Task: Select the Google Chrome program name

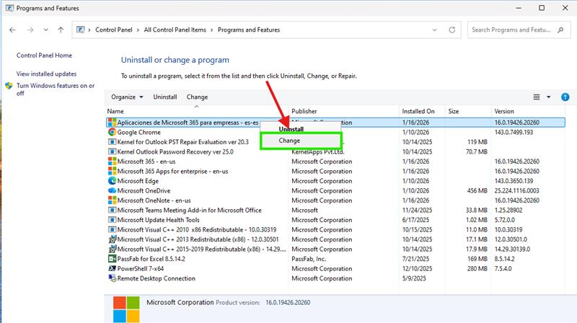Action: point(138,132)
